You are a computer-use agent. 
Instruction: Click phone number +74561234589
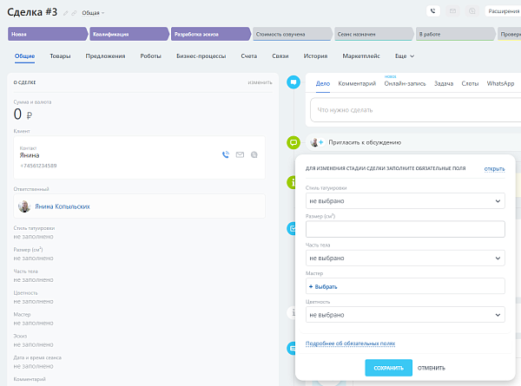(38, 166)
